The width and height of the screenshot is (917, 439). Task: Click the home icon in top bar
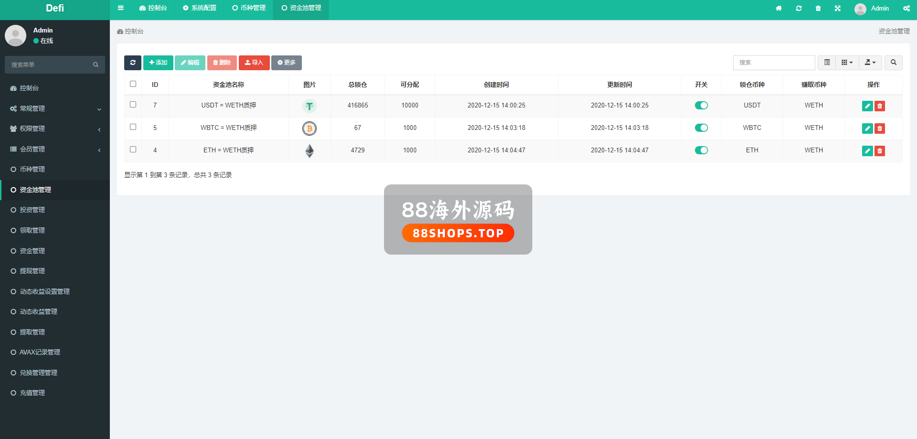pyautogui.click(x=778, y=8)
